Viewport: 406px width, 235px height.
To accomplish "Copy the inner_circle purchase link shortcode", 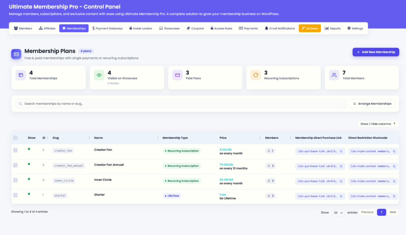I will [341, 181].
